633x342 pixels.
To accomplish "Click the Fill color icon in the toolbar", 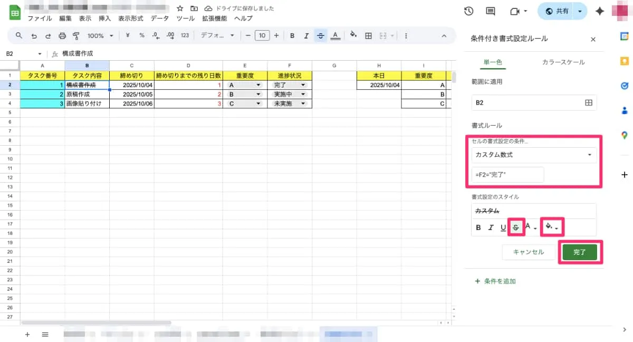I will [353, 35].
